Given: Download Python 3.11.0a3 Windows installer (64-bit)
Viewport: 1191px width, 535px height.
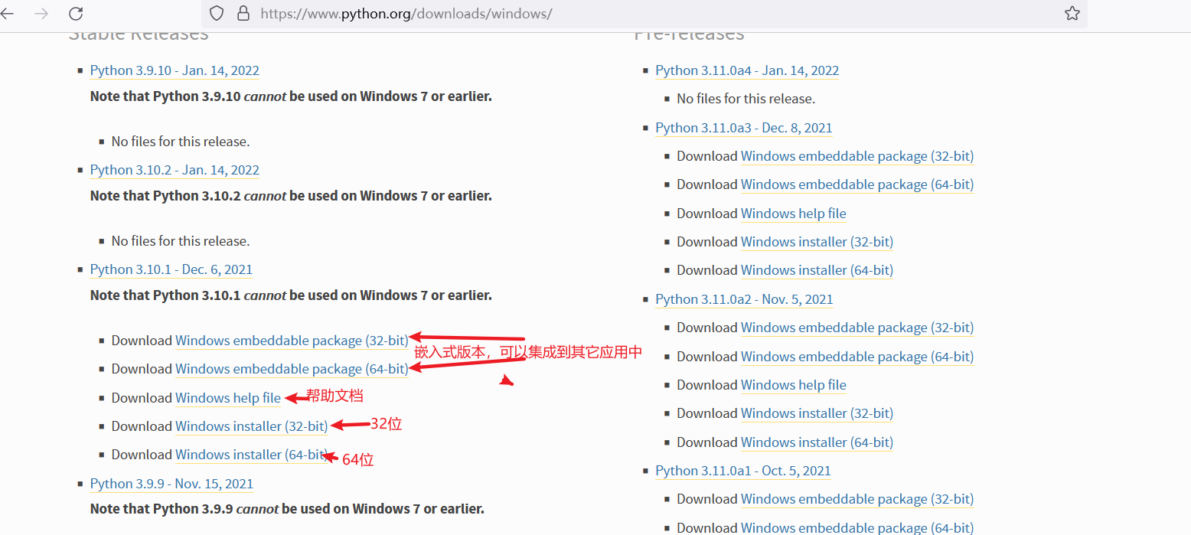Looking at the screenshot, I should pyautogui.click(x=817, y=270).
